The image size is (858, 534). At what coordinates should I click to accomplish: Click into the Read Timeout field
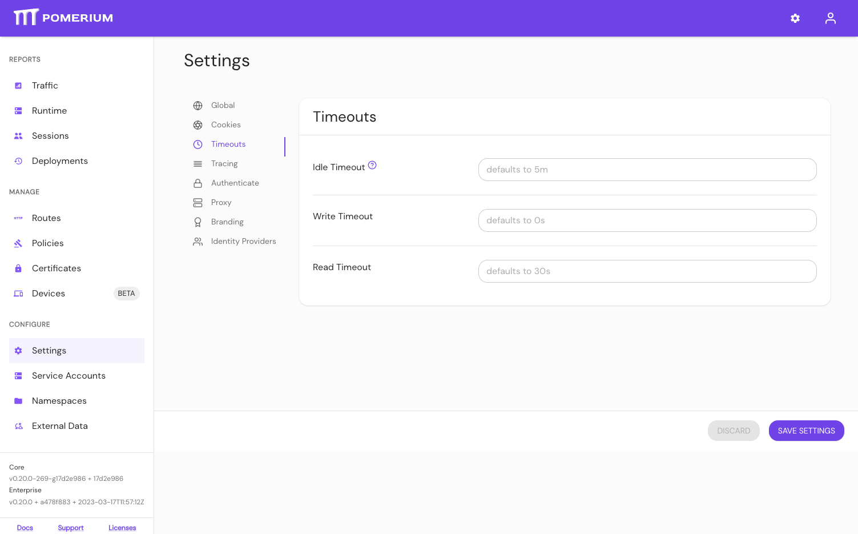point(647,271)
